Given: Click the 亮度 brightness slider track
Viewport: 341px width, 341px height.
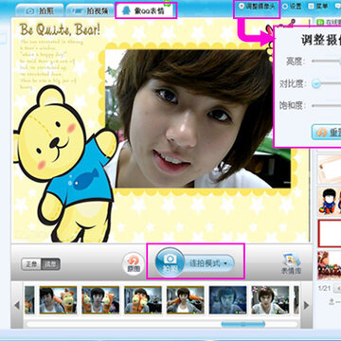Looking at the screenshot, I should [326, 61].
